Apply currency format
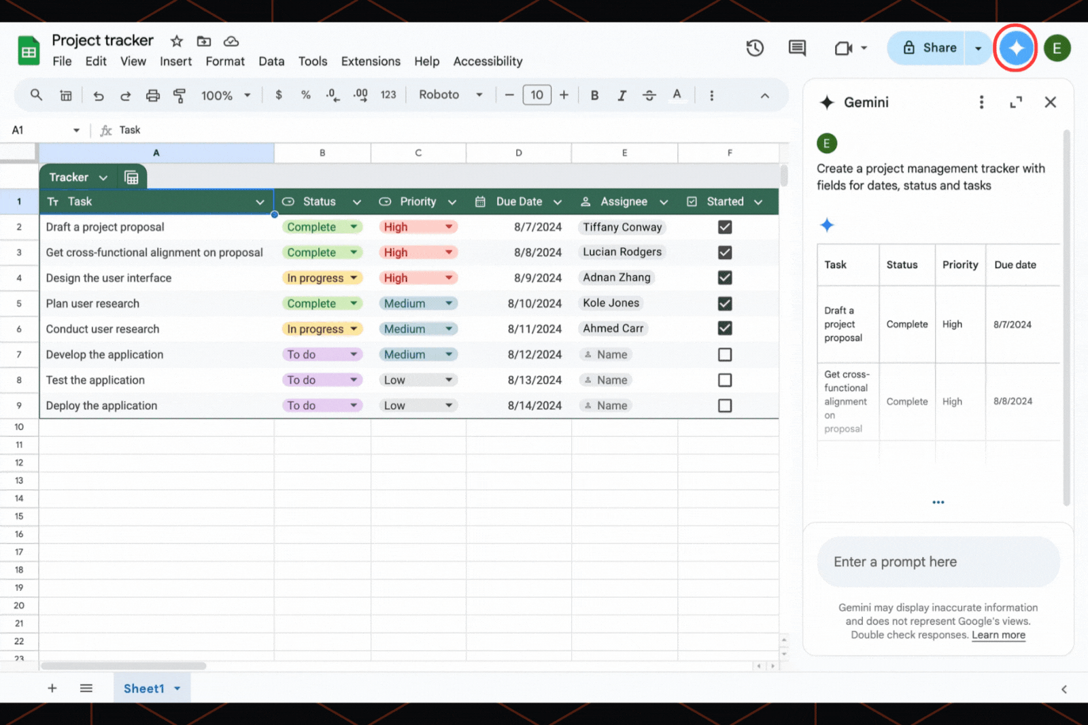 [279, 95]
